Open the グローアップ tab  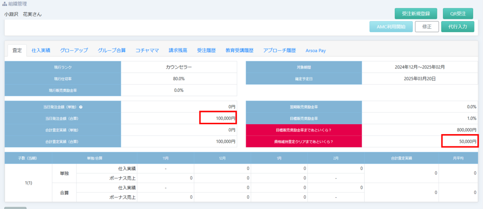74,50
